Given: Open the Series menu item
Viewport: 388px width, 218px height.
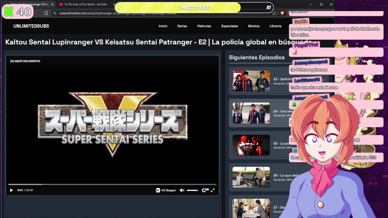Looking at the screenshot, I should (182, 26).
